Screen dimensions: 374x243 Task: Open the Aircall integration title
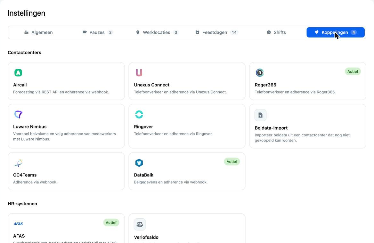pyautogui.click(x=20, y=85)
